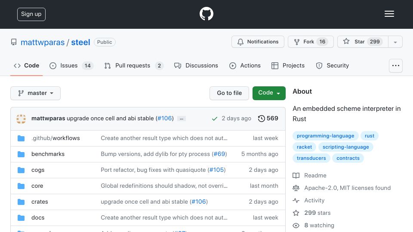Click the core folder icon

pos(21,186)
